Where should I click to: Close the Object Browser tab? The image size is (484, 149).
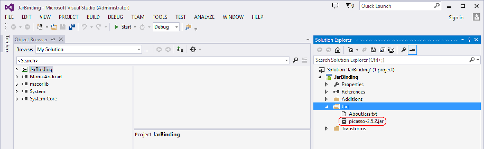click(x=61, y=39)
